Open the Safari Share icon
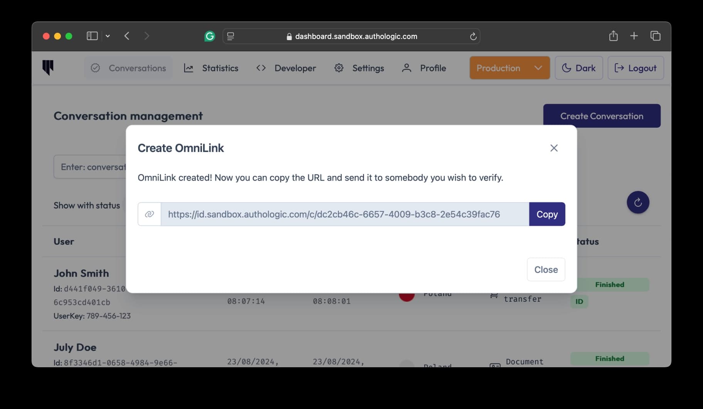This screenshot has width=703, height=409. [x=613, y=36]
